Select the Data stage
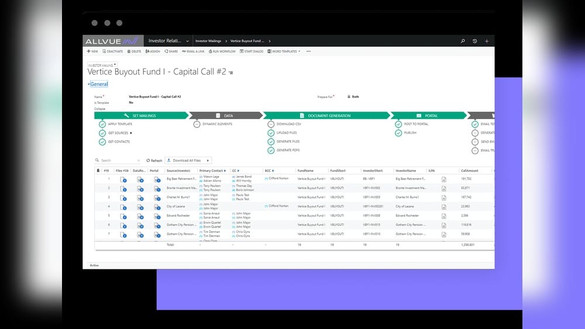The height and width of the screenshot is (329, 585). [x=225, y=116]
